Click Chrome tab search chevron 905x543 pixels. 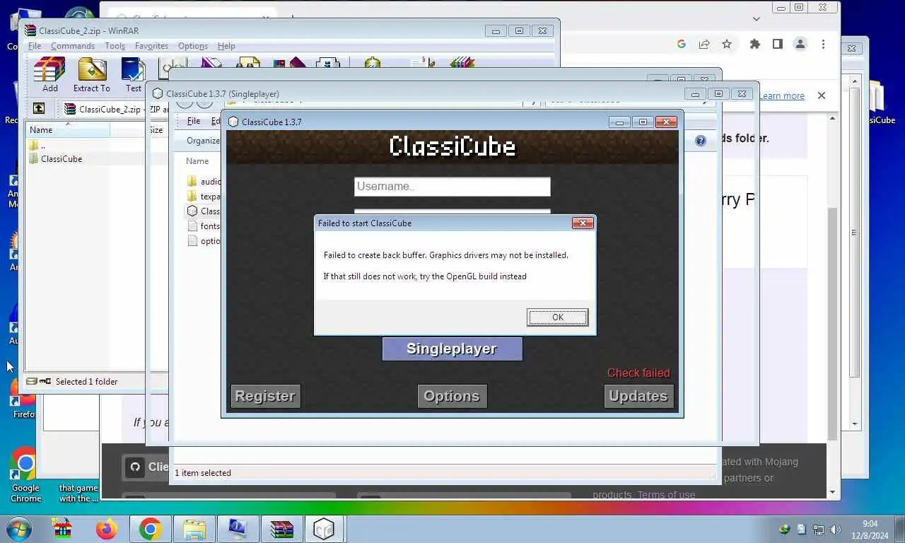coord(757,19)
